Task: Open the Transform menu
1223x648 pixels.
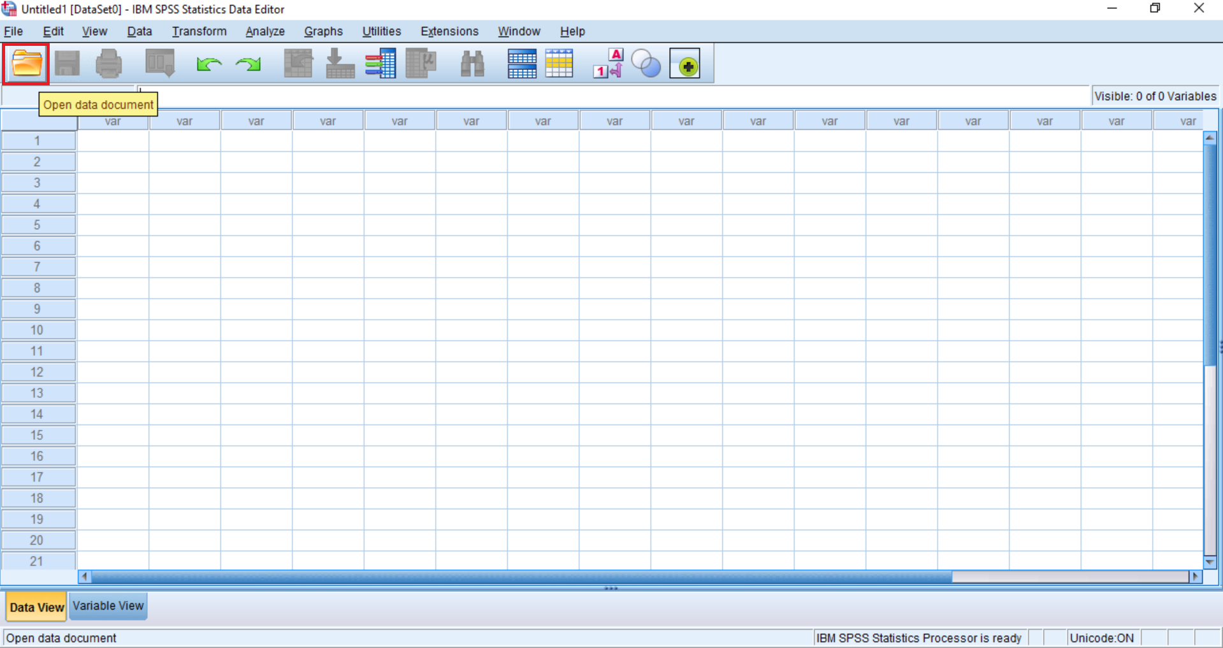Action: pos(199,31)
